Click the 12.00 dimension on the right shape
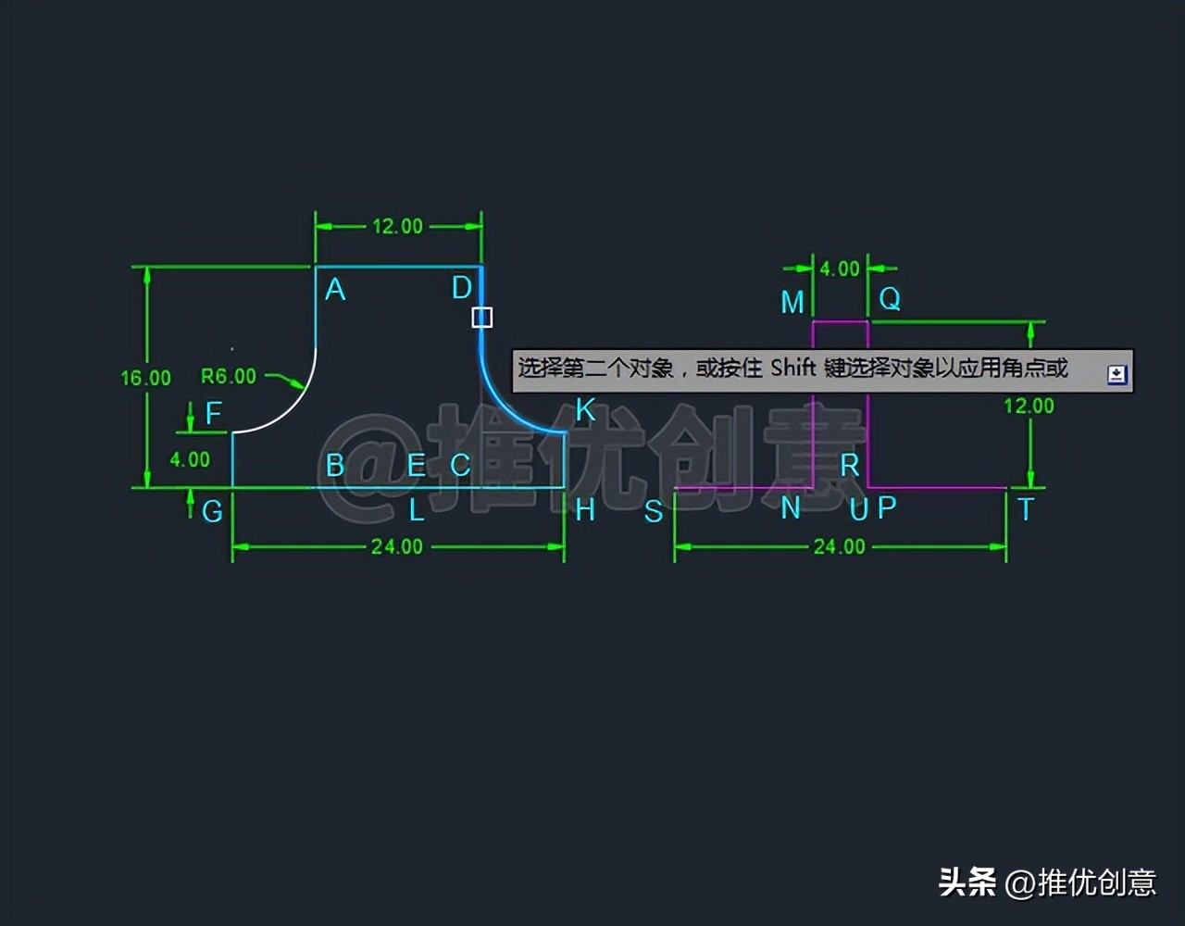 (x=1029, y=406)
